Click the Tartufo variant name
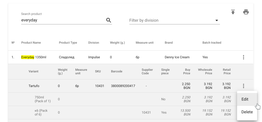Screen dimensions: 262x122 34,86
